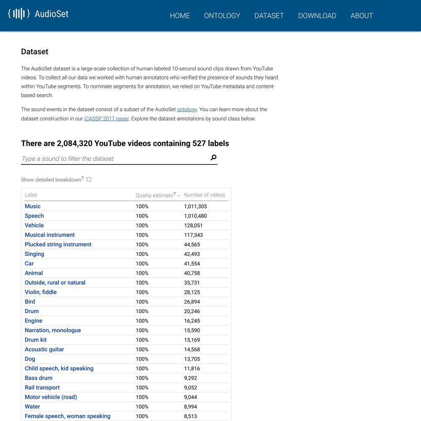Open the Bass drum label

[39, 378]
